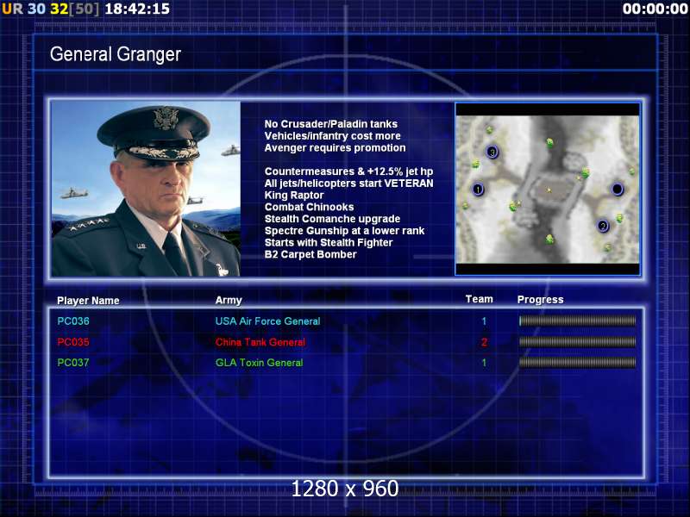This screenshot has height=517, width=690.
Task: Click player name 'PC036'
Action: (x=73, y=321)
